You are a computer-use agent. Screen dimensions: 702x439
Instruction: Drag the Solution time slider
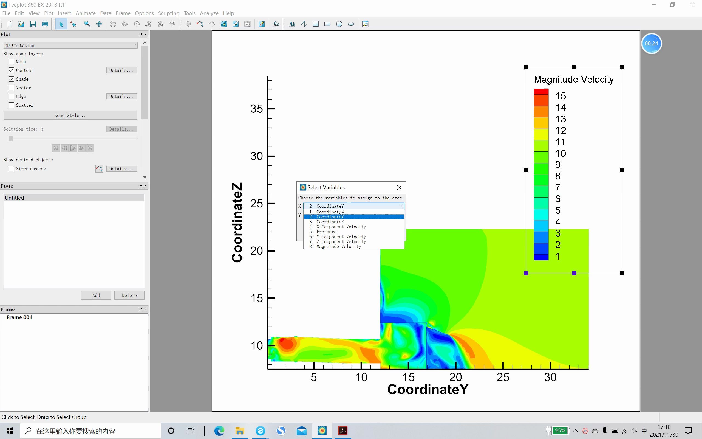pyautogui.click(x=11, y=138)
